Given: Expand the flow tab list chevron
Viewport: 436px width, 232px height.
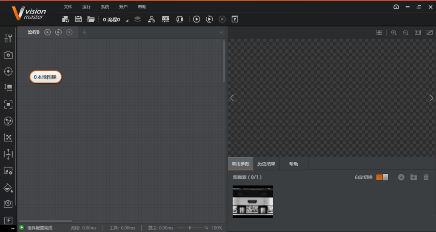Looking at the screenshot, I should pos(221,32).
